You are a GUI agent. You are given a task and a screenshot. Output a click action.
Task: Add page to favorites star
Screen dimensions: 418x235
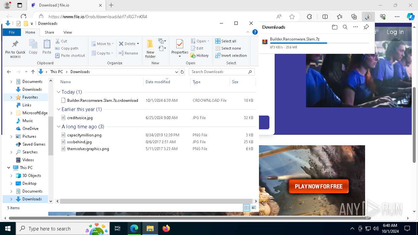292,17
